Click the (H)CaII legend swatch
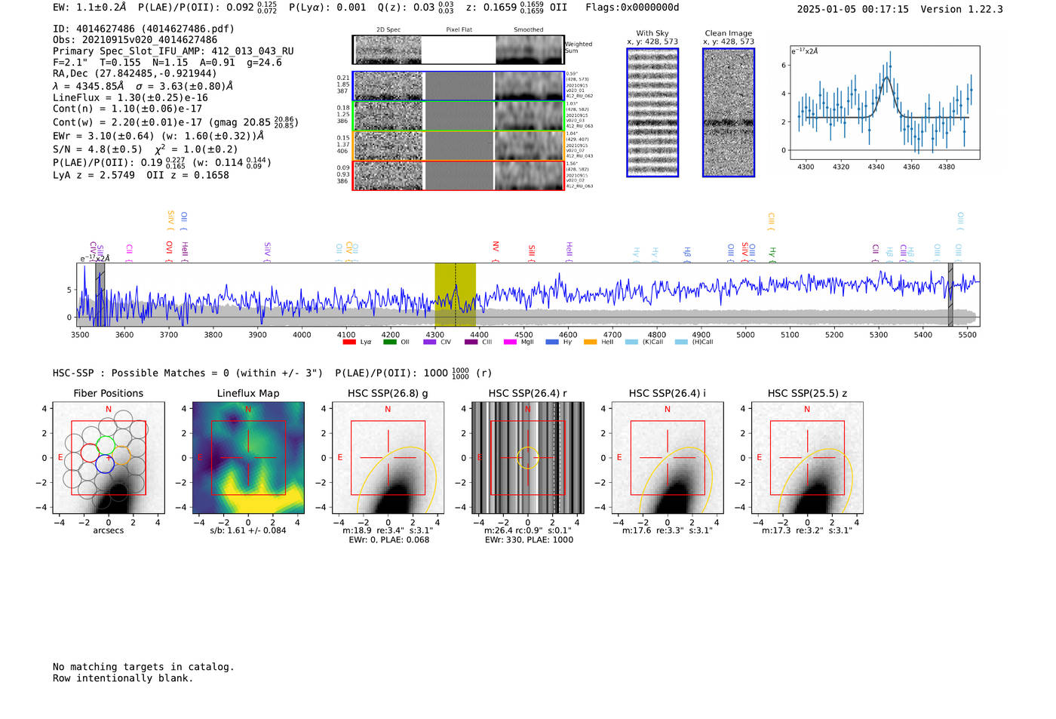 681,342
